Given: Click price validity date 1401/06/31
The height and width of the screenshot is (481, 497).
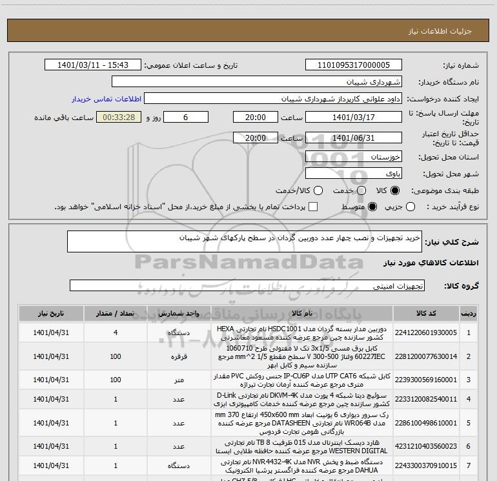Looking at the screenshot, I should click(x=354, y=138).
